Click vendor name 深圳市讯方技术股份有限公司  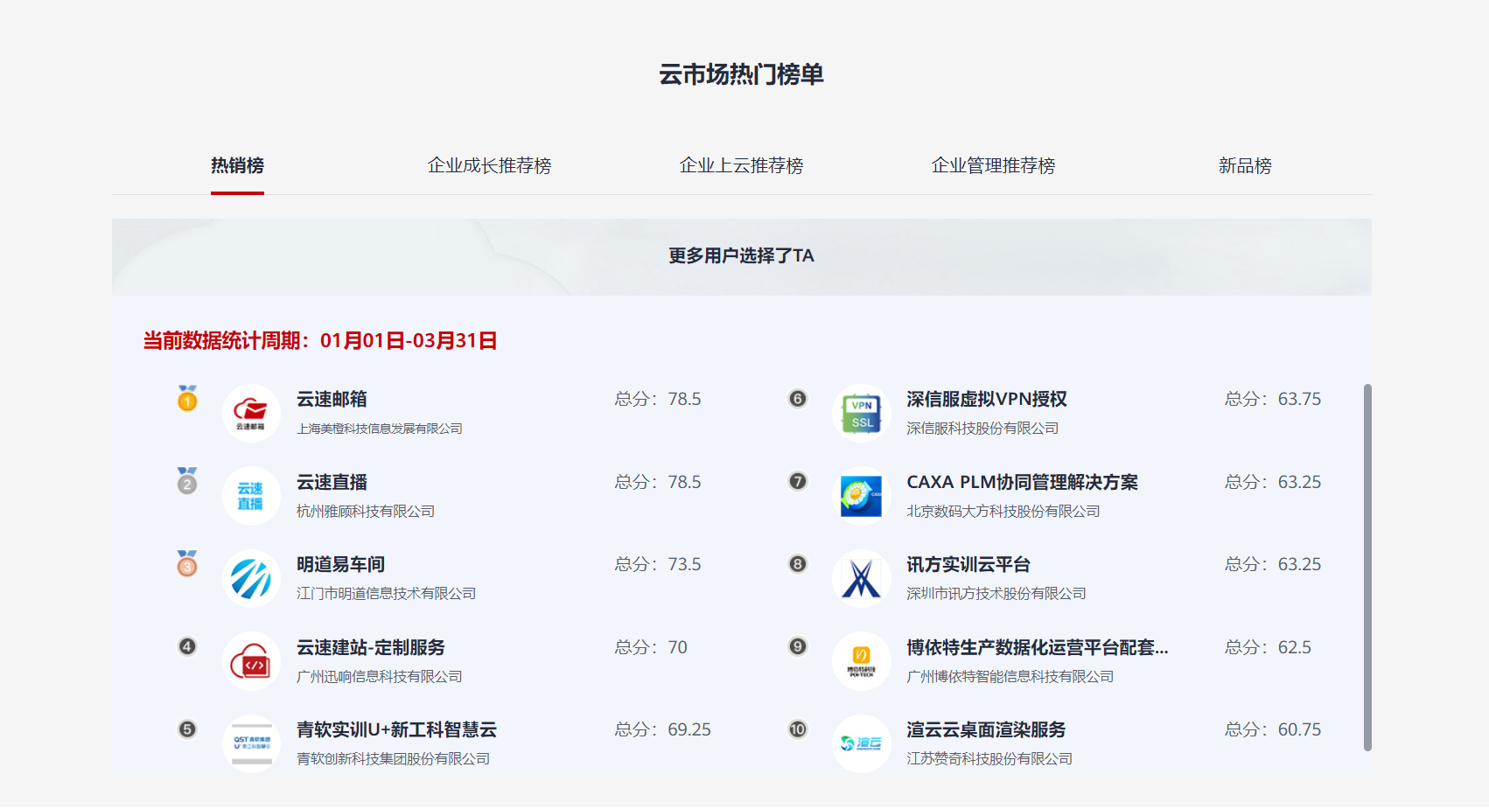[996, 593]
